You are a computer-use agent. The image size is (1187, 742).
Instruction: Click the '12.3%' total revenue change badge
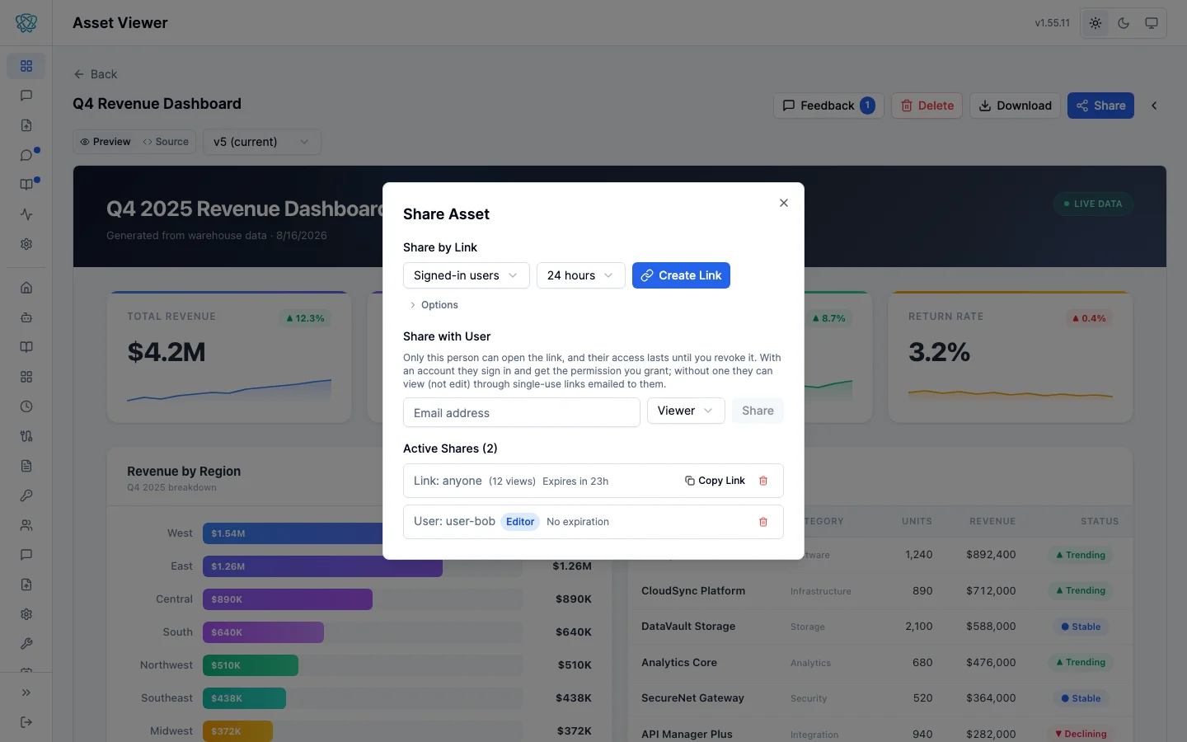pos(305,318)
